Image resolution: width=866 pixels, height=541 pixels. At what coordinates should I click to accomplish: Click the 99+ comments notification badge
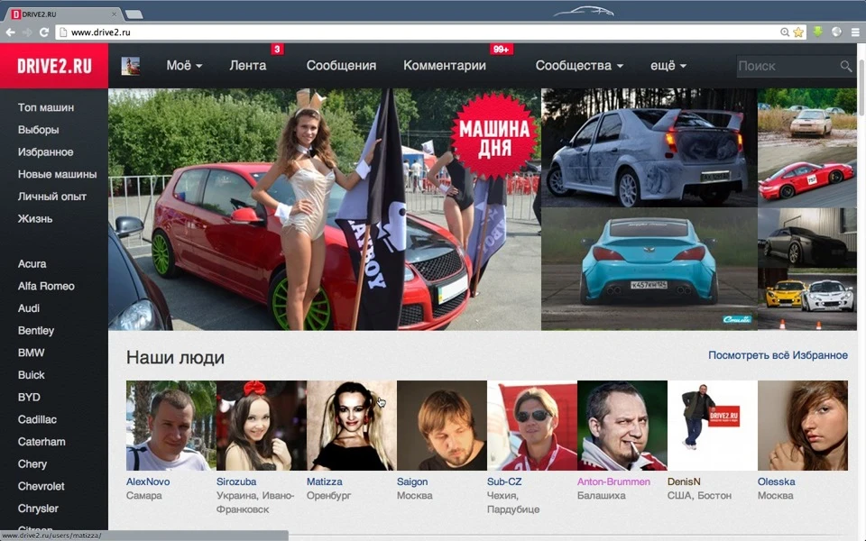[x=502, y=49]
